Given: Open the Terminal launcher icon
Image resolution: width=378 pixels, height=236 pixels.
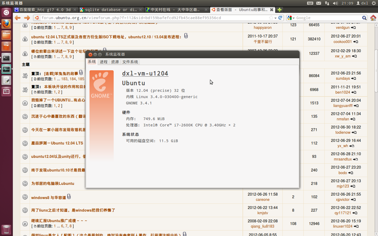Looking at the screenshot, I should coord(6,58).
